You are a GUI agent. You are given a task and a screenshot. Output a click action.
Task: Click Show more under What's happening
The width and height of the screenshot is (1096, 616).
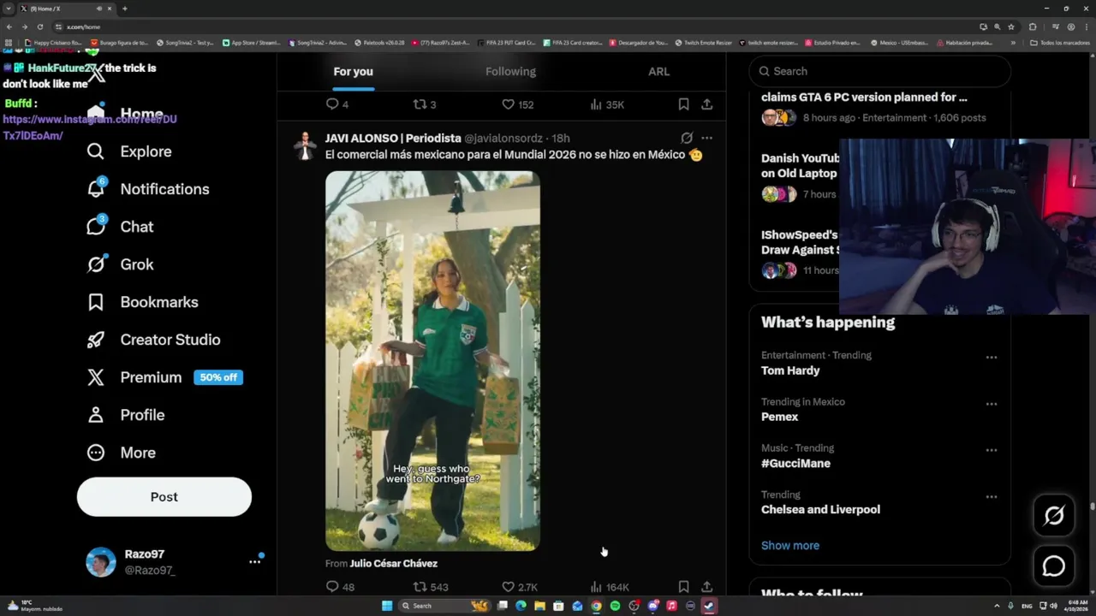pos(790,546)
